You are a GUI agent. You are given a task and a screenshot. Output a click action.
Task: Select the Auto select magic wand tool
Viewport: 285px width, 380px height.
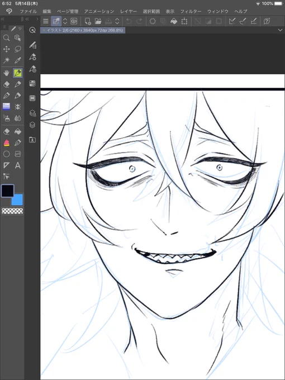coord(6,60)
